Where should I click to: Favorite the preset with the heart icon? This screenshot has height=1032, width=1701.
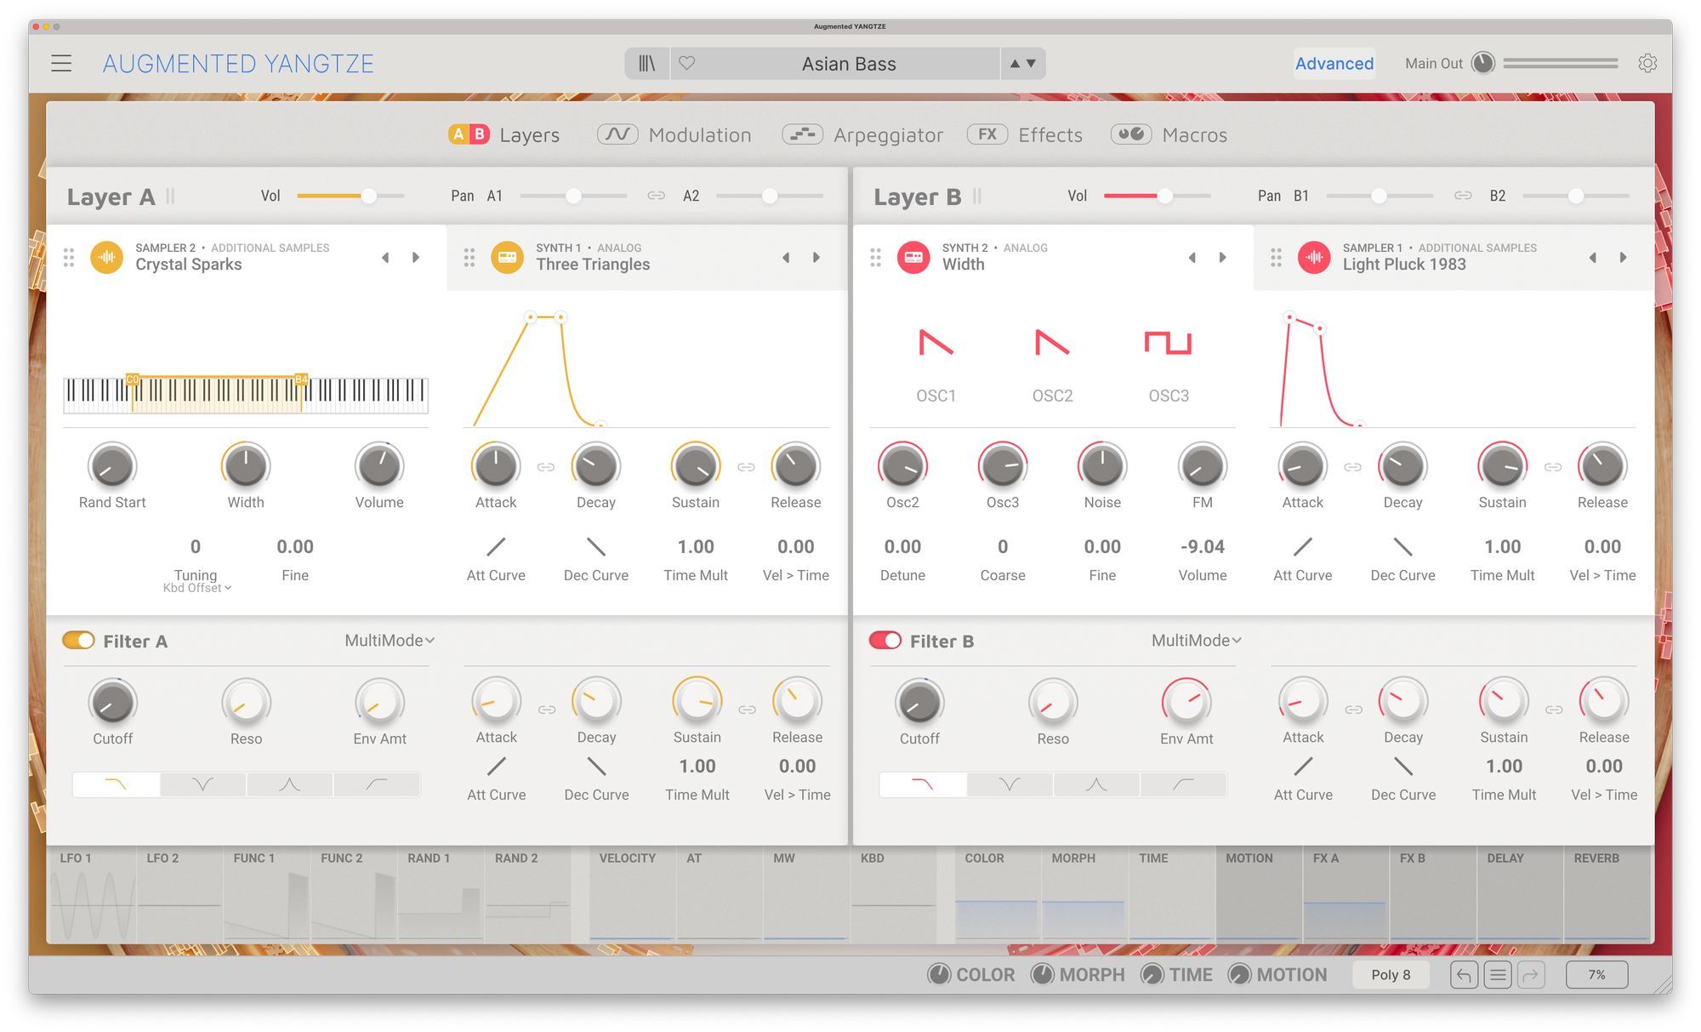(687, 64)
